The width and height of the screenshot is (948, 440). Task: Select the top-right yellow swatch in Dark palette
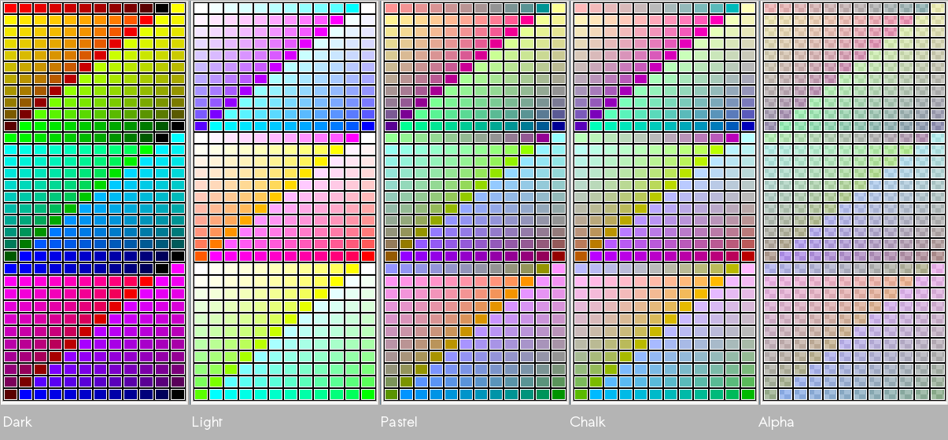178,8
